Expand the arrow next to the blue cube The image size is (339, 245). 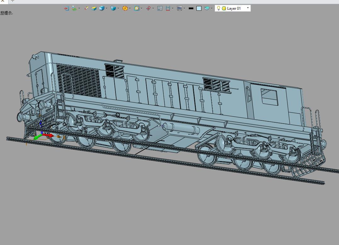[106, 9]
